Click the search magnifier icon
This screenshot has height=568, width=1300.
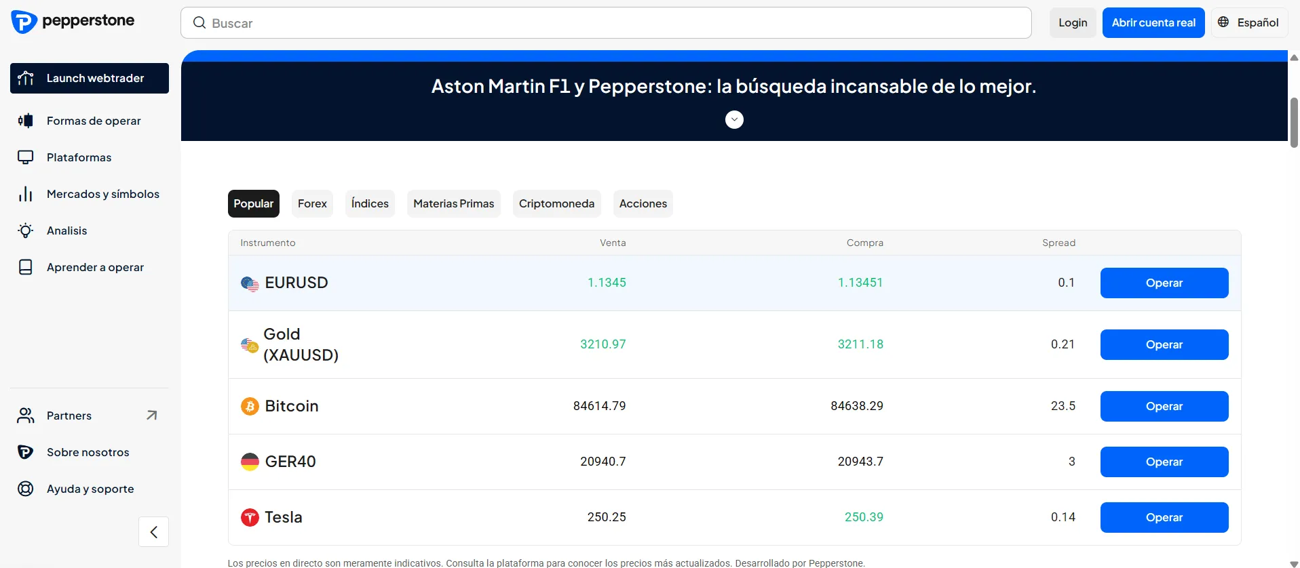[x=199, y=23]
